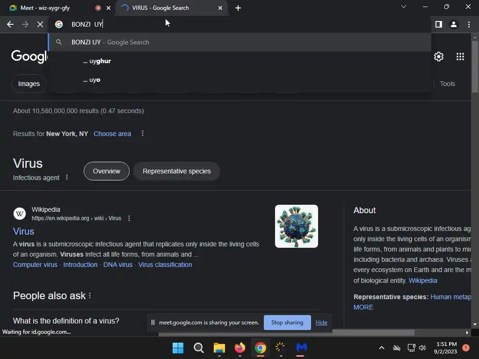
Task: Open the new tab plus button
Action: click(238, 8)
